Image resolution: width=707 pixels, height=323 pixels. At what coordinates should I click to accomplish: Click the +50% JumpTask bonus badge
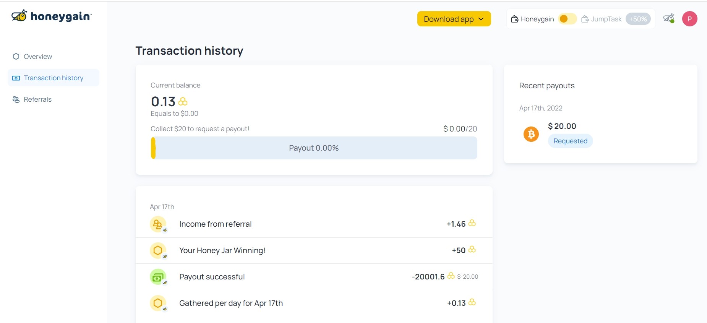(x=638, y=19)
